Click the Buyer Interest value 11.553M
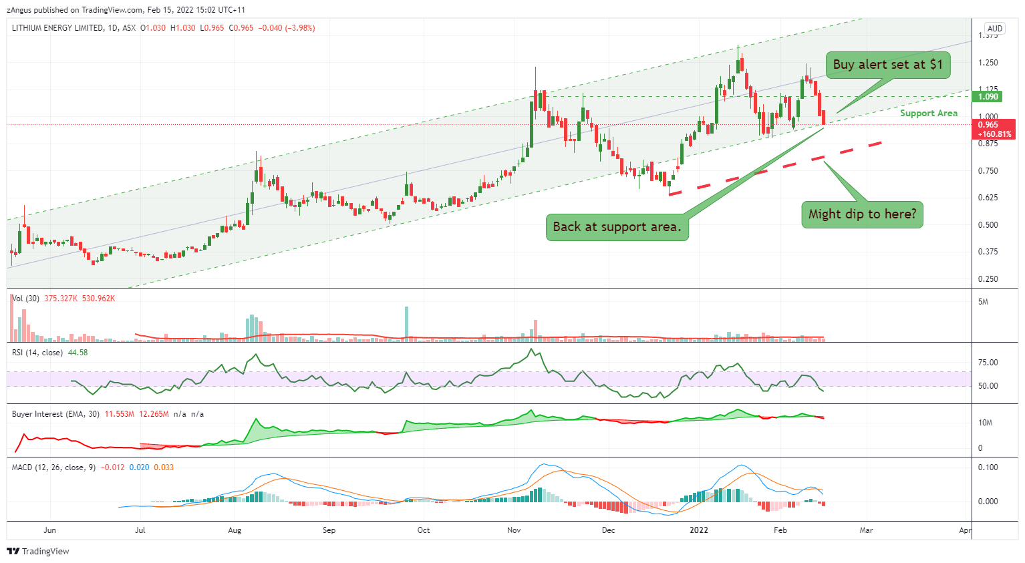1025x563 pixels. (x=119, y=414)
